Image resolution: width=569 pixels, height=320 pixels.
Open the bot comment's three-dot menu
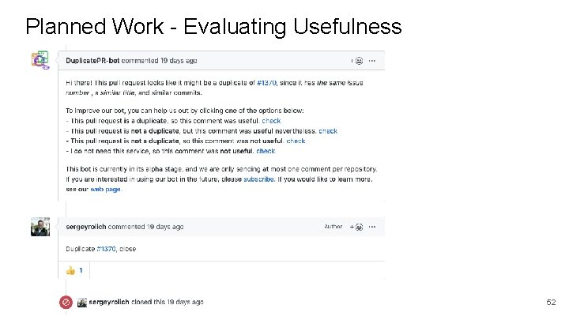(x=373, y=60)
